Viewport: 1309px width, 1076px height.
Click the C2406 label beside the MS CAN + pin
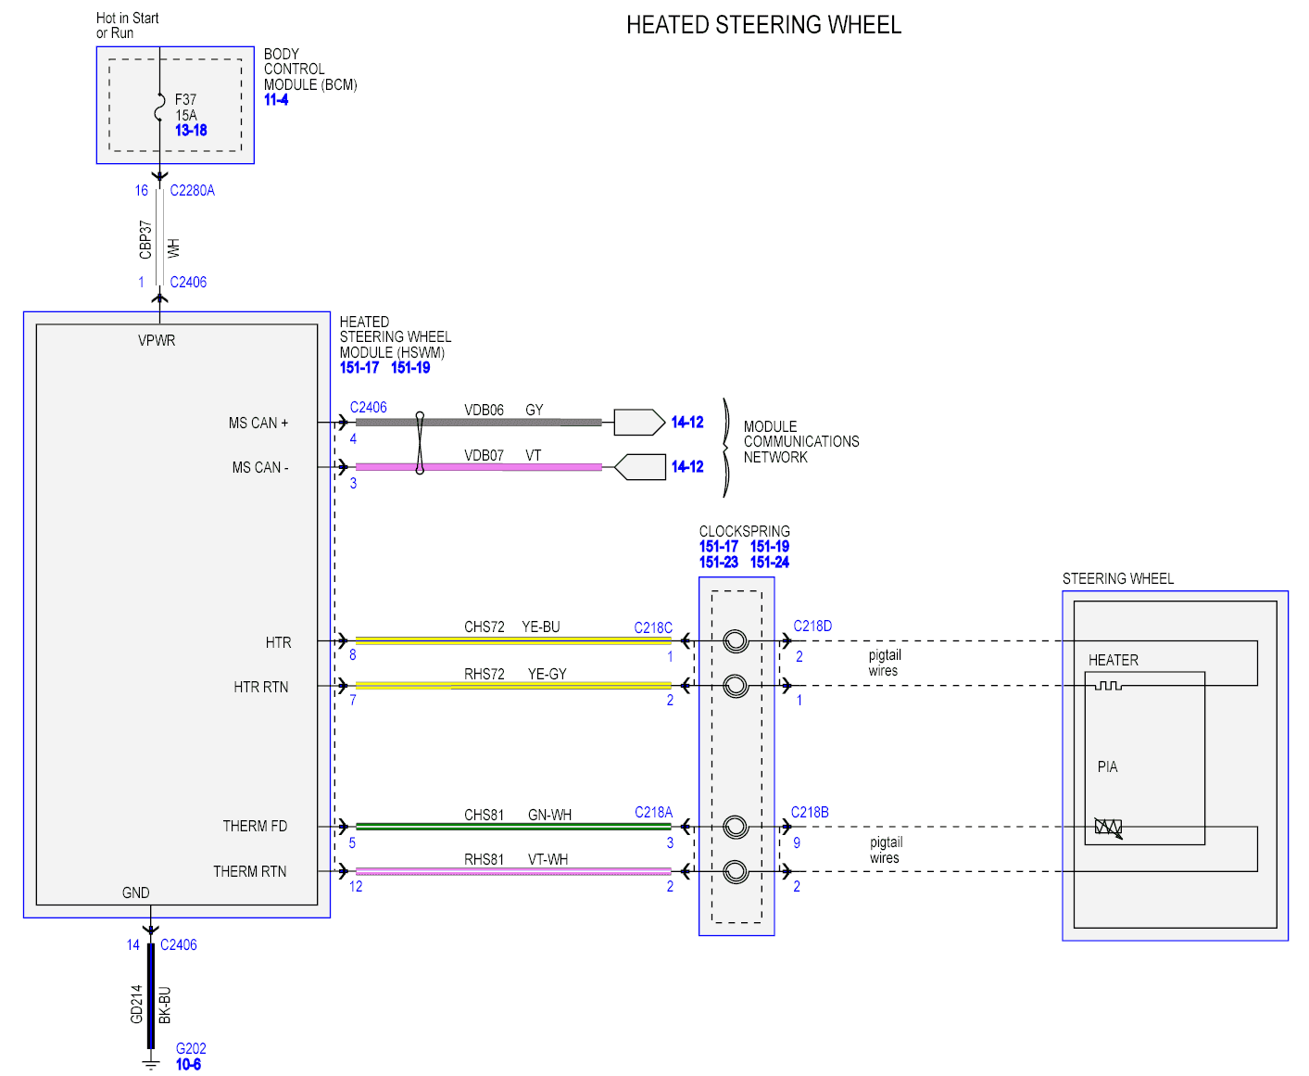click(x=369, y=408)
